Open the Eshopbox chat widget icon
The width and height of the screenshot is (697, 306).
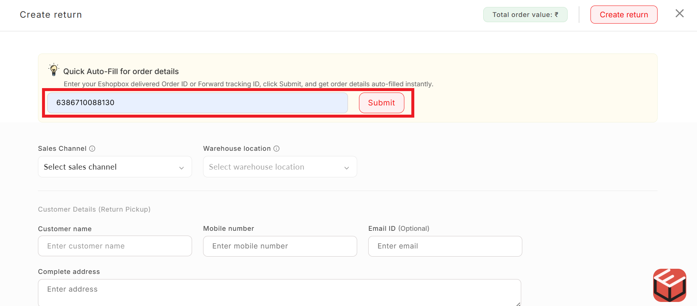click(x=669, y=285)
